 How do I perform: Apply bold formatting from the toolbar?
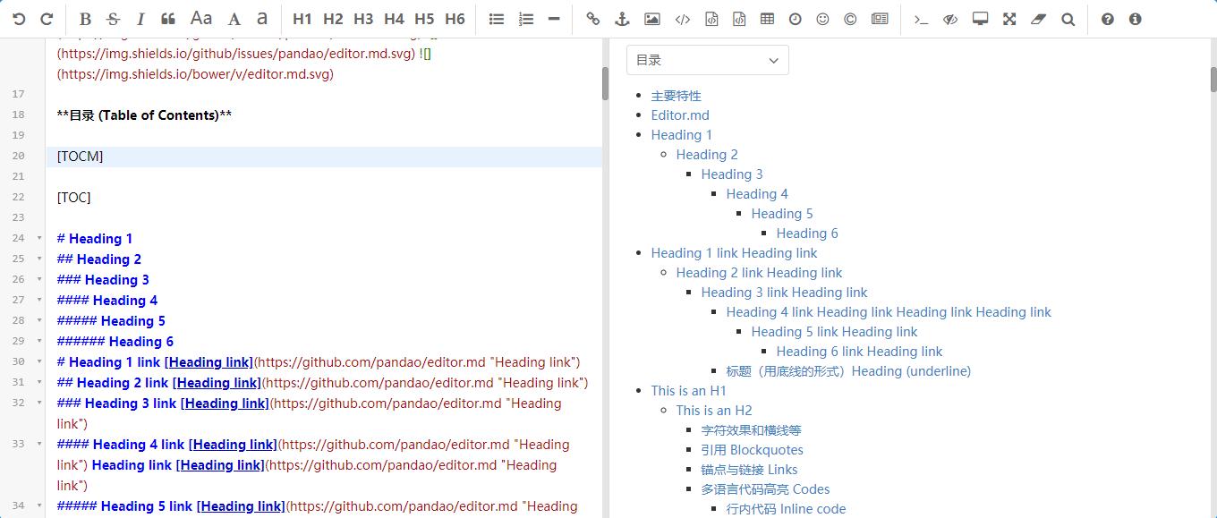coord(85,19)
